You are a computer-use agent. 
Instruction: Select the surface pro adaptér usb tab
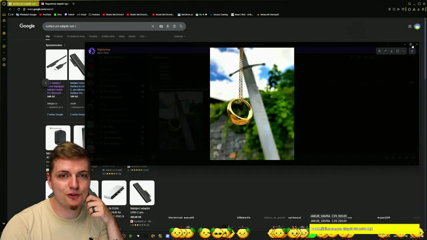coord(23,4)
